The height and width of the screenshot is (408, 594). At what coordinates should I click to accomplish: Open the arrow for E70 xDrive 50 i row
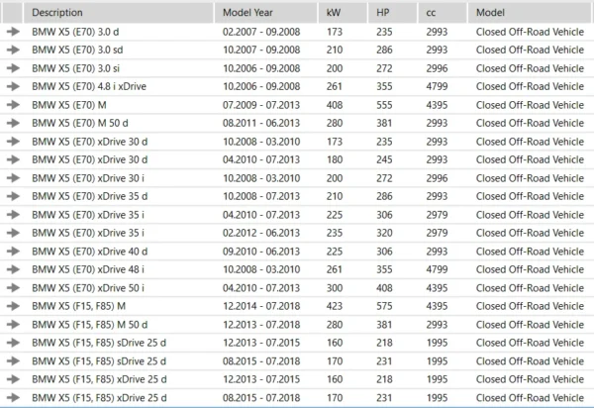pos(13,286)
